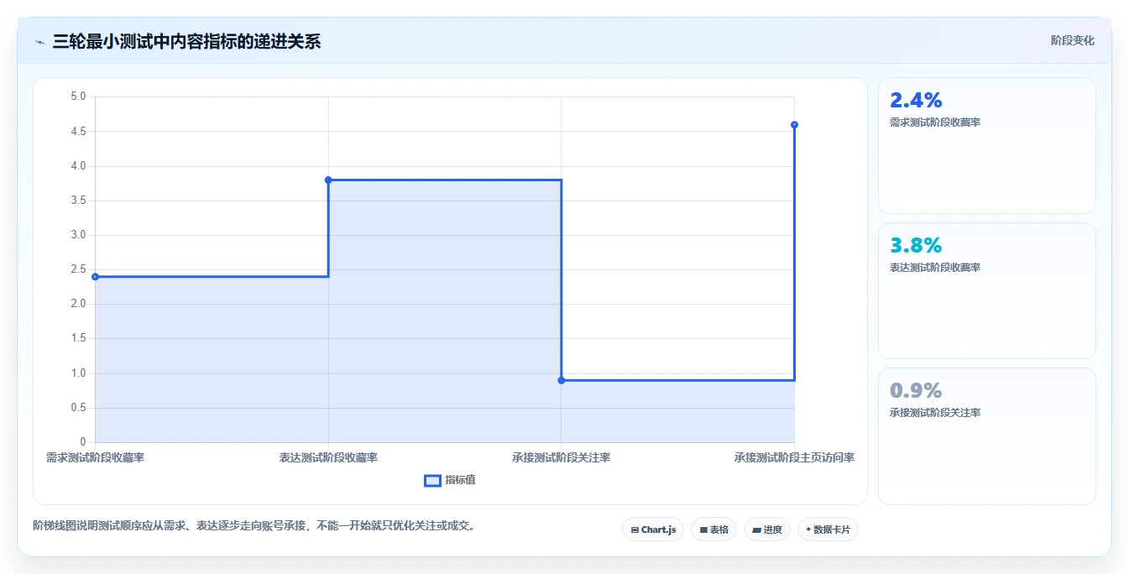Toggle the 指标值 legend item
1129x574 pixels.
point(451,480)
